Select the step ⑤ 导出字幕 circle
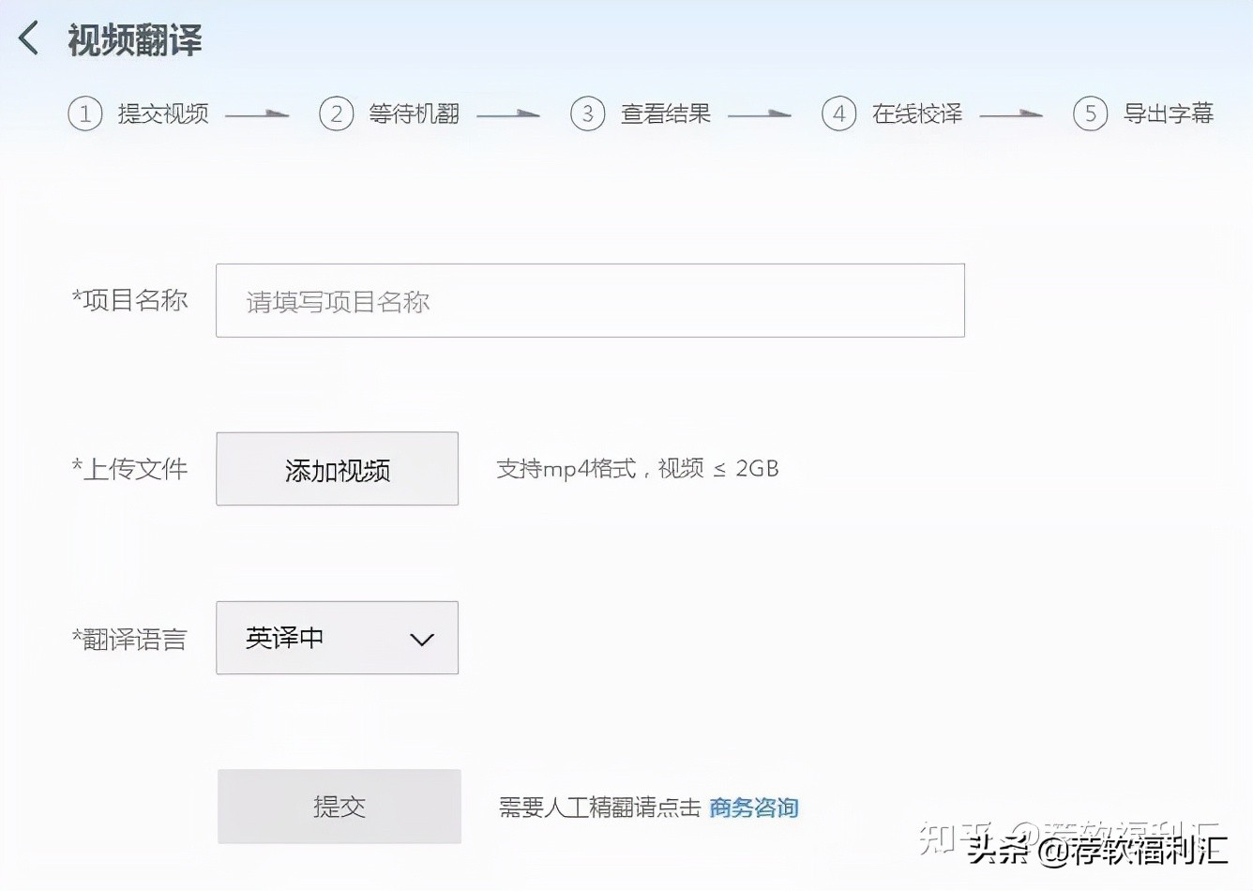The width and height of the screenshot is (1253, 891). coord(1091,113)
